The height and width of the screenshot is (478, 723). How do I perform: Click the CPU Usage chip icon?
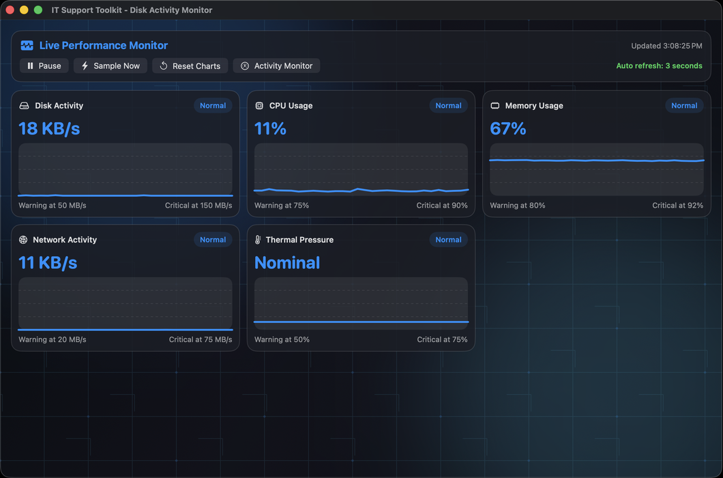pos(259,106)
